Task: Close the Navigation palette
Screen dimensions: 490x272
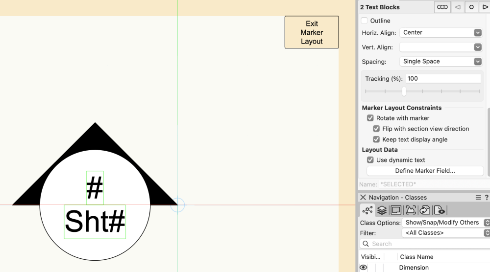Action: 363,198
